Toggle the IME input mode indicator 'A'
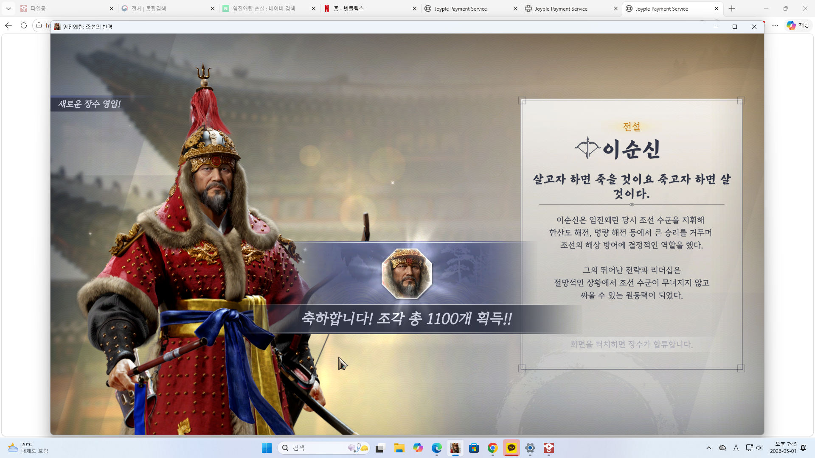Screen dimensions: 815x458 (736, 448)
